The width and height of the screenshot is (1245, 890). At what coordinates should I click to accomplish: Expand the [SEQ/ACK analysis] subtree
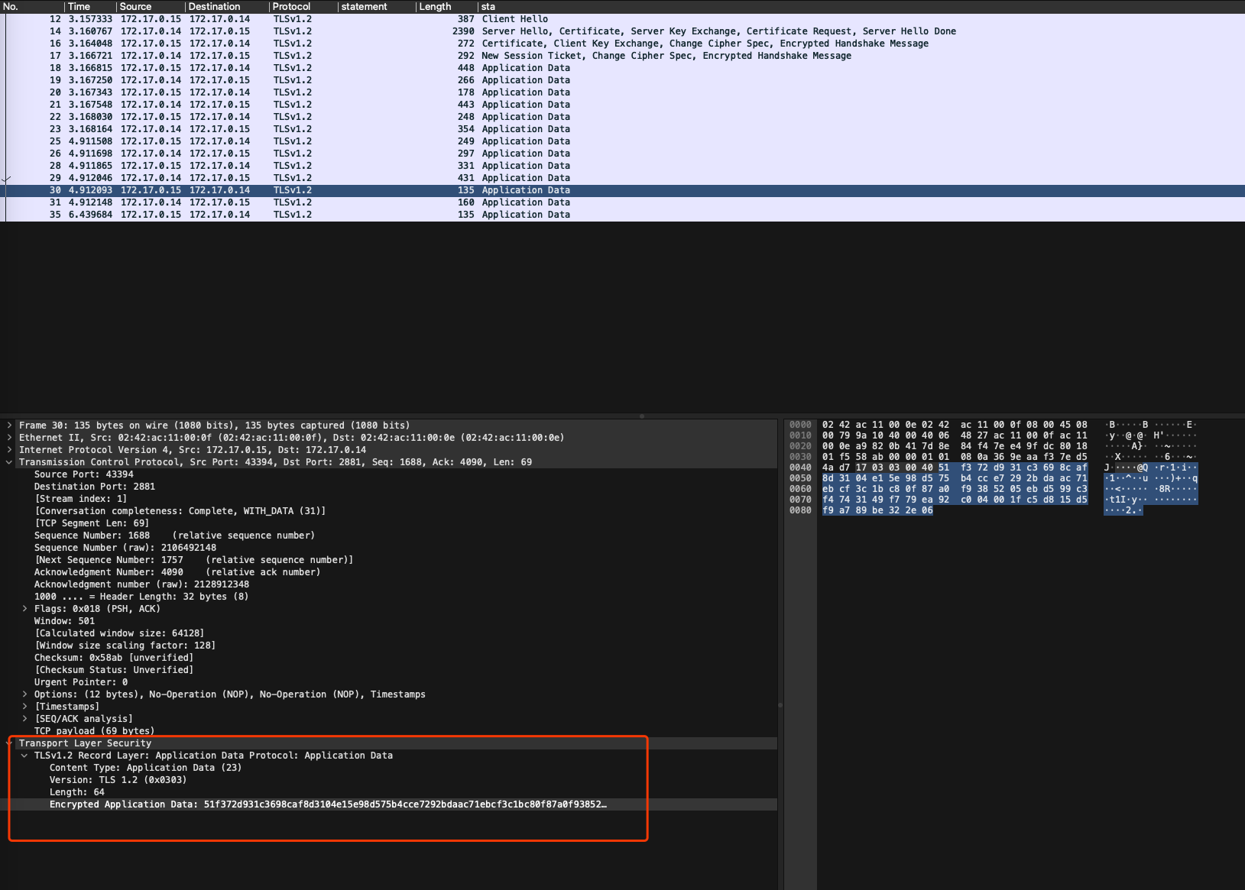24,719
